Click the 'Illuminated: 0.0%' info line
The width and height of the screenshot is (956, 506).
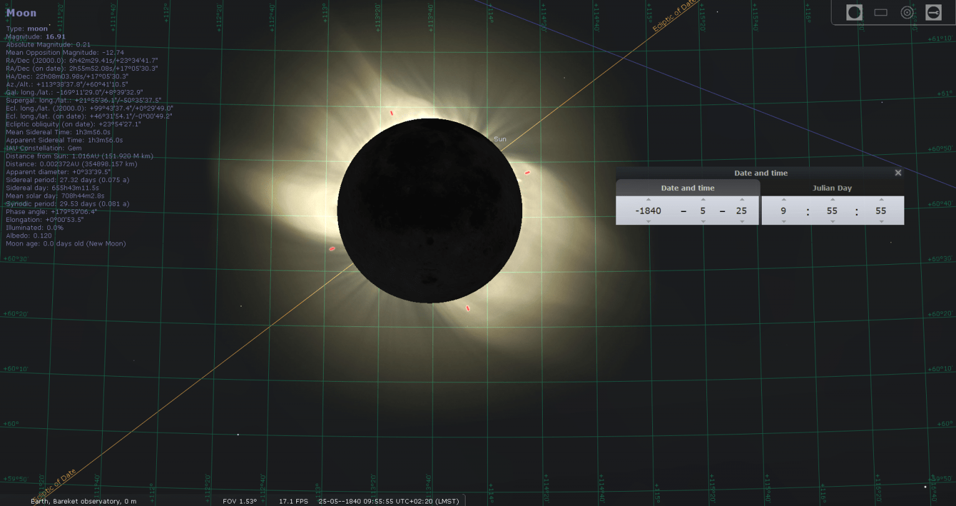point(35,228)
